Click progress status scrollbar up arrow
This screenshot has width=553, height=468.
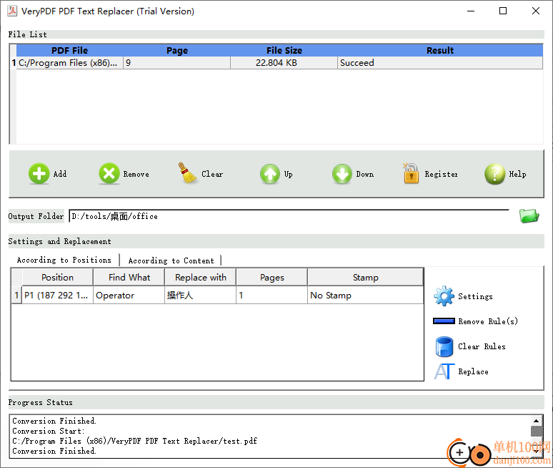tap(536, 421)
